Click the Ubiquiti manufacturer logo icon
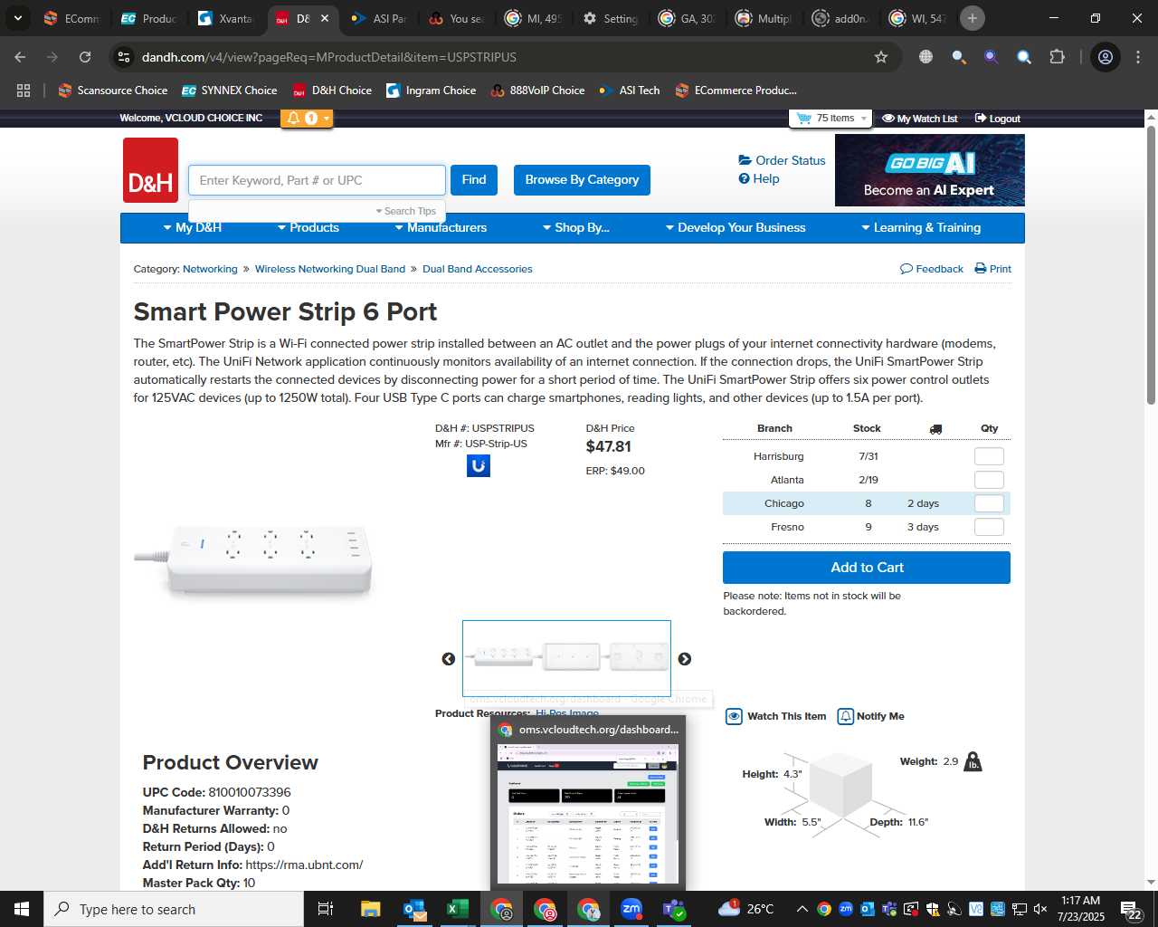The height and width of the screenshot is (927, 1158). (479, 465)
